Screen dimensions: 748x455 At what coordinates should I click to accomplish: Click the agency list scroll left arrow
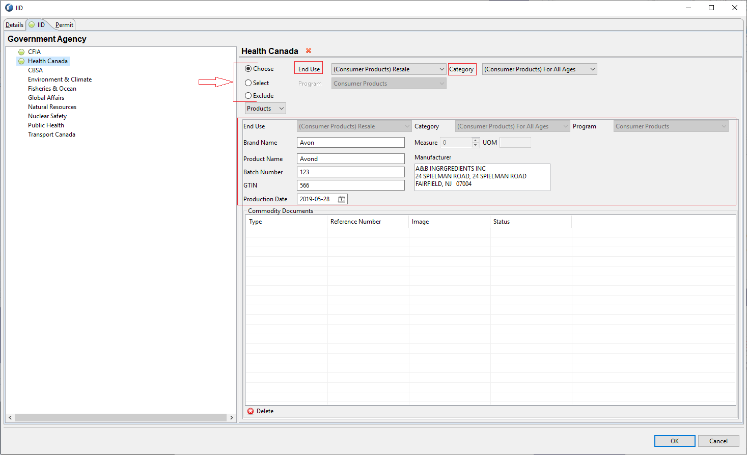pyautogui.click(x=10, y=418)
